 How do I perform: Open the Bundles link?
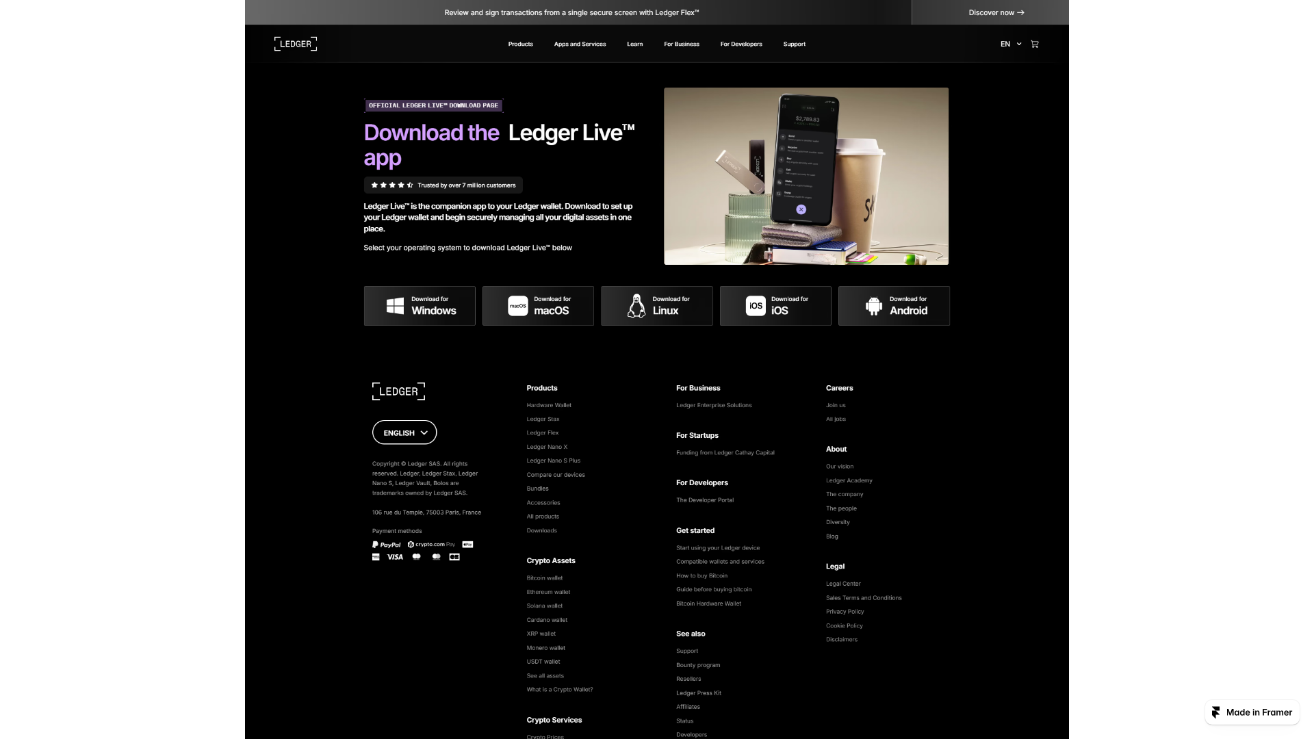pyautogui.click(x=537, y=489)
